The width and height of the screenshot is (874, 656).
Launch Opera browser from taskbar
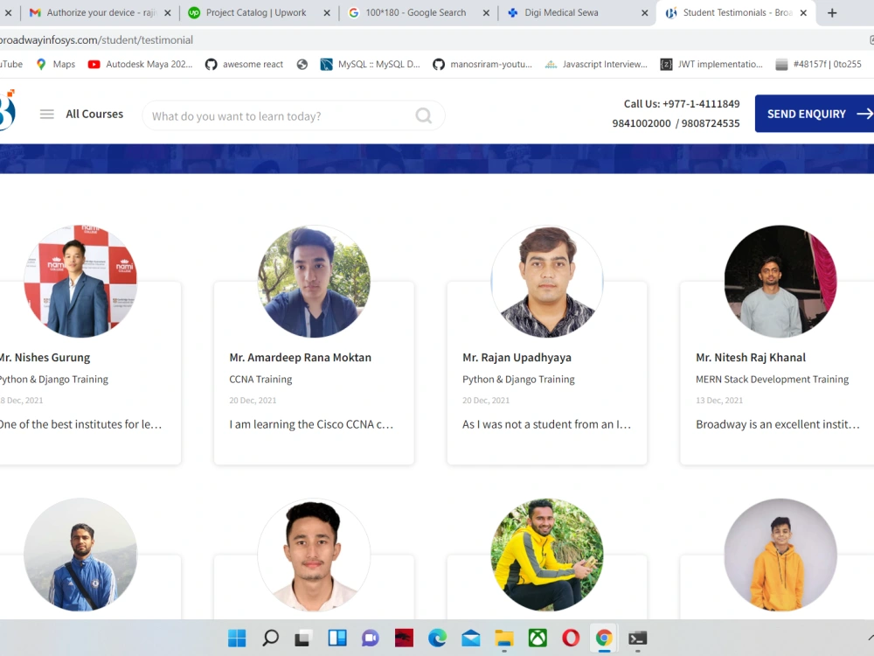tap(571, 638)
